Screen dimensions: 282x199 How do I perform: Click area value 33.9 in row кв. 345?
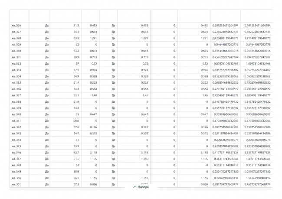[76, 146]
